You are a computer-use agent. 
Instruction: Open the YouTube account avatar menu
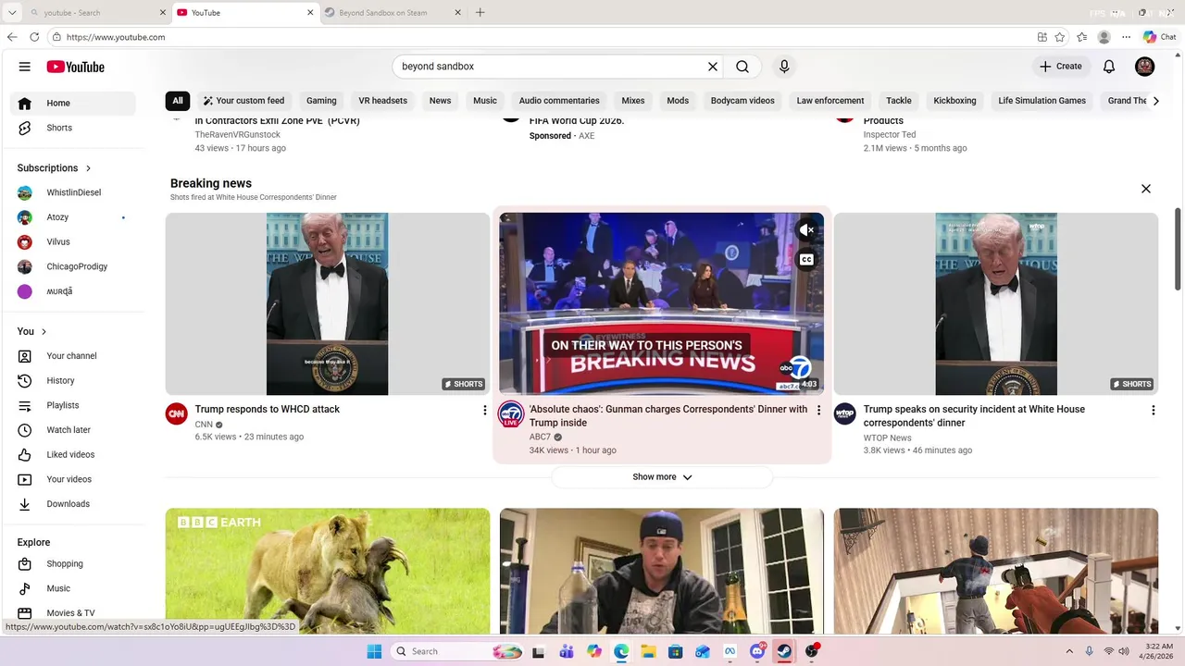(x=1145, y=67)
